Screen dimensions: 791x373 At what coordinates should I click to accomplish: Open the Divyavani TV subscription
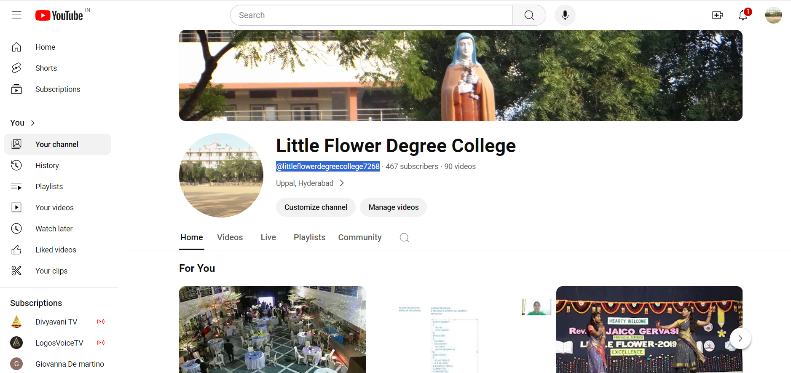(x=56, y=322)
